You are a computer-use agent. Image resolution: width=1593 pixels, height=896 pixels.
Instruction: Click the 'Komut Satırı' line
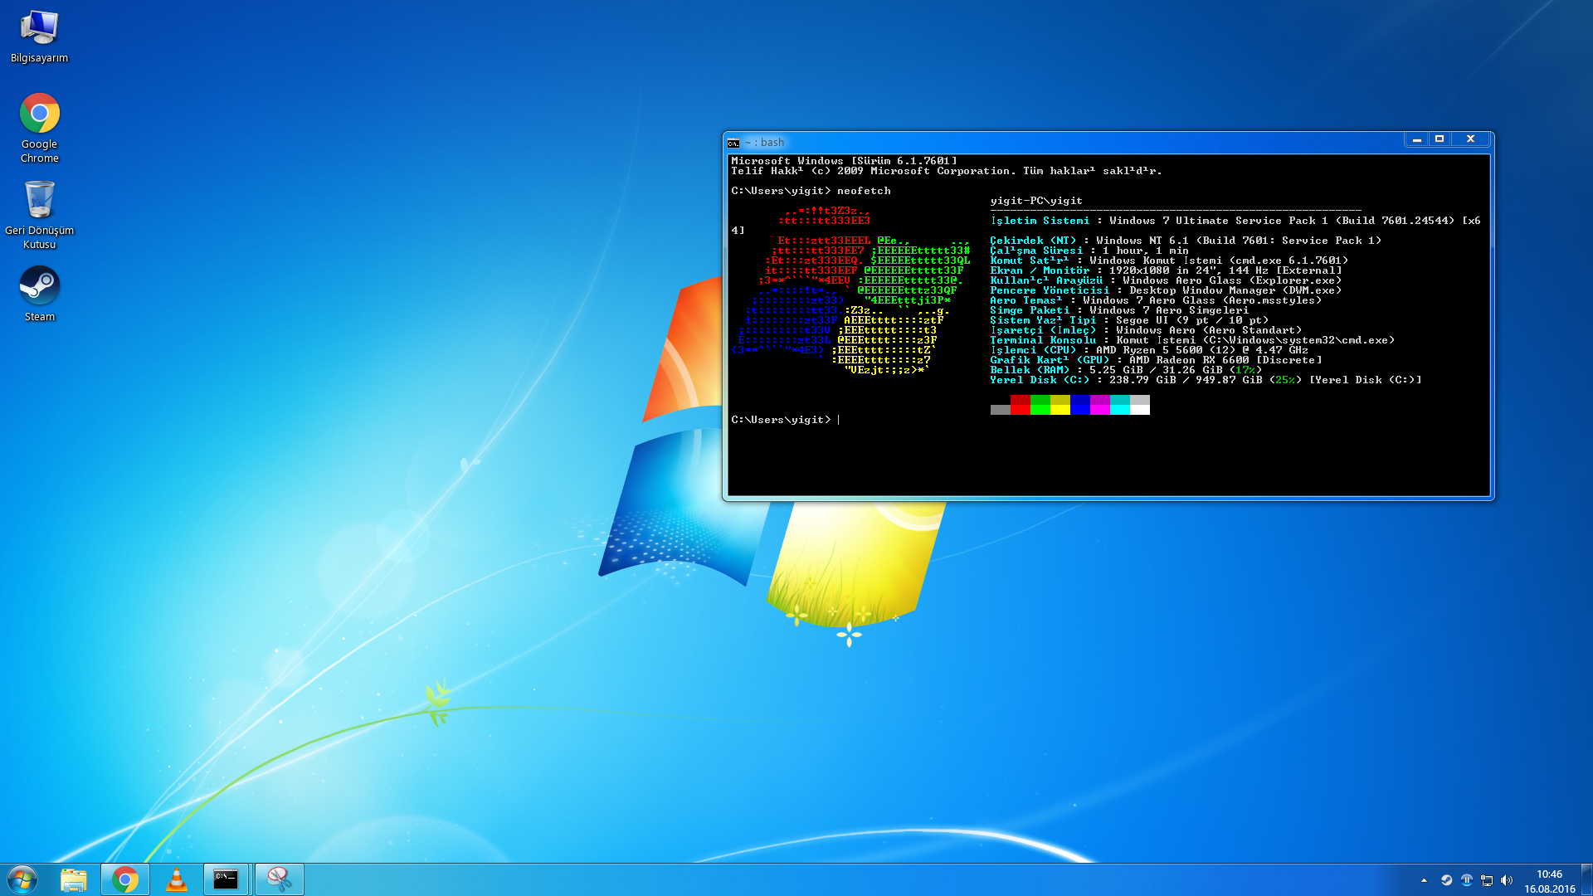coord(1169,261)
